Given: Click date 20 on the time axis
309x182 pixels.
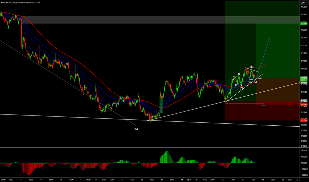Looking at the screenshot, I should 197,180.
